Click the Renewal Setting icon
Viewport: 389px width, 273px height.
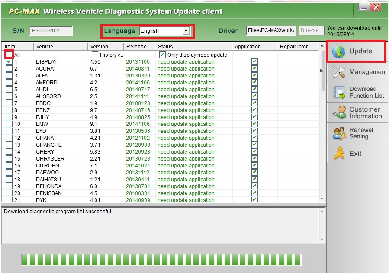pyautogui.click(x=338, y=133)
